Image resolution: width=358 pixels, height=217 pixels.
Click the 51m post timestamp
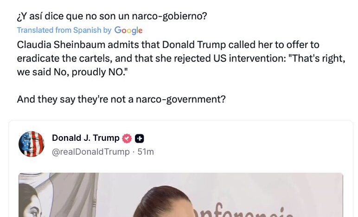(146, 151)
